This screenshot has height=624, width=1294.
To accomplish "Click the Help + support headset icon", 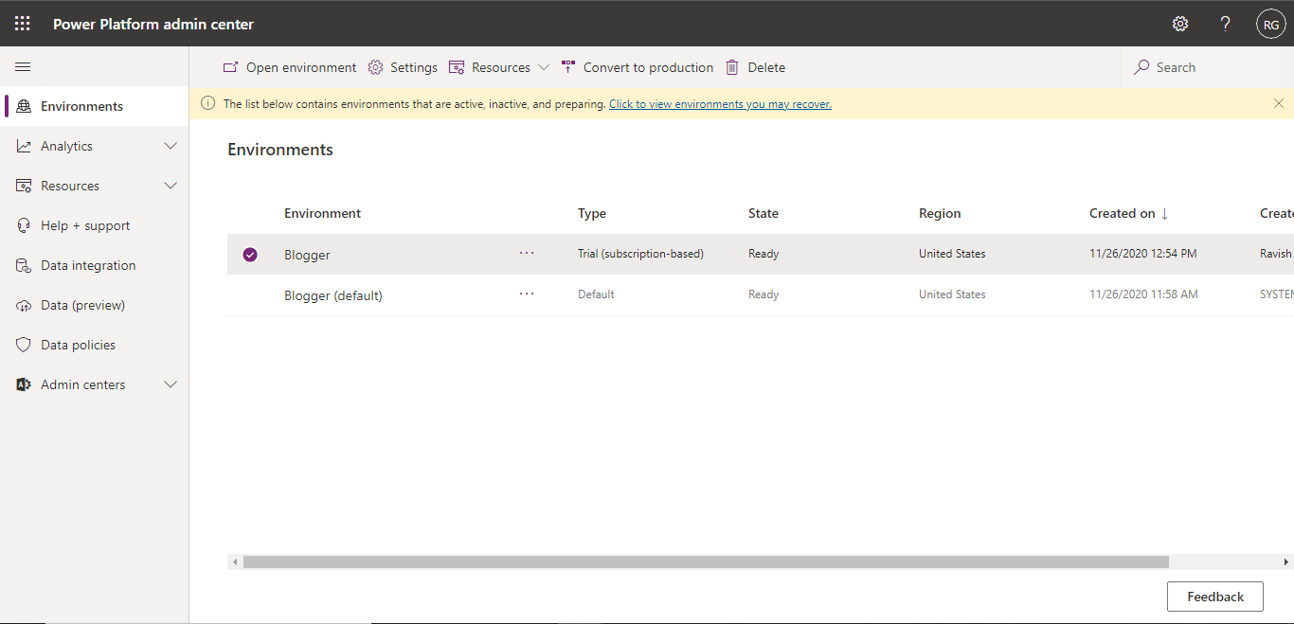I will click(24, 225).
